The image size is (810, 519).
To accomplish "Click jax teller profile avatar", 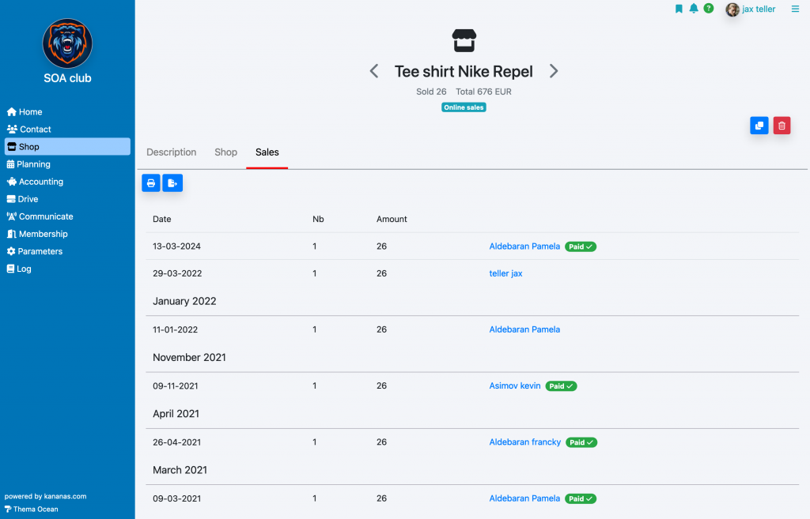I will point(732,9).
